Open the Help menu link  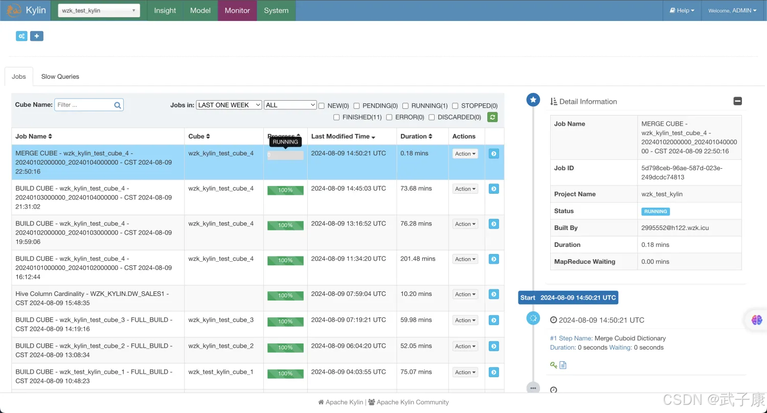682,10
